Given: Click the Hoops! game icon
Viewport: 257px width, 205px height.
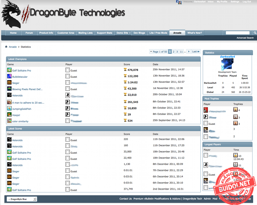Looking at the screenshot, I should tap(9, 115).
